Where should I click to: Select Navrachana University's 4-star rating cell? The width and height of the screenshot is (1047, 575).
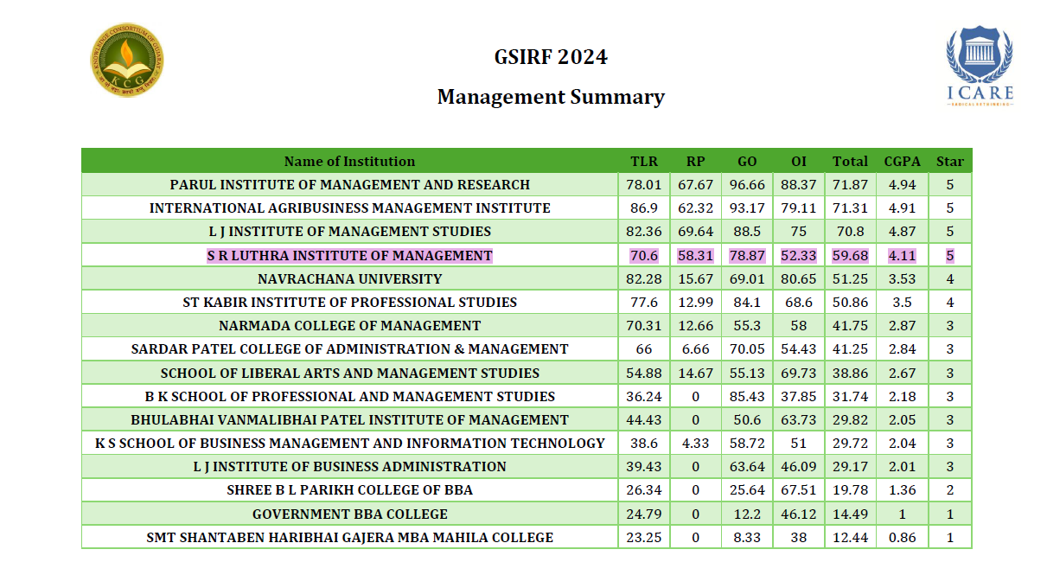949,278
